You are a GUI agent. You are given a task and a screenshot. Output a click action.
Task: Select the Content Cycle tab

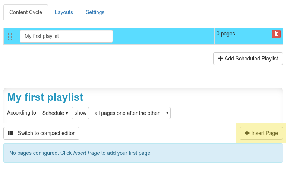click(x=26, y=12)
